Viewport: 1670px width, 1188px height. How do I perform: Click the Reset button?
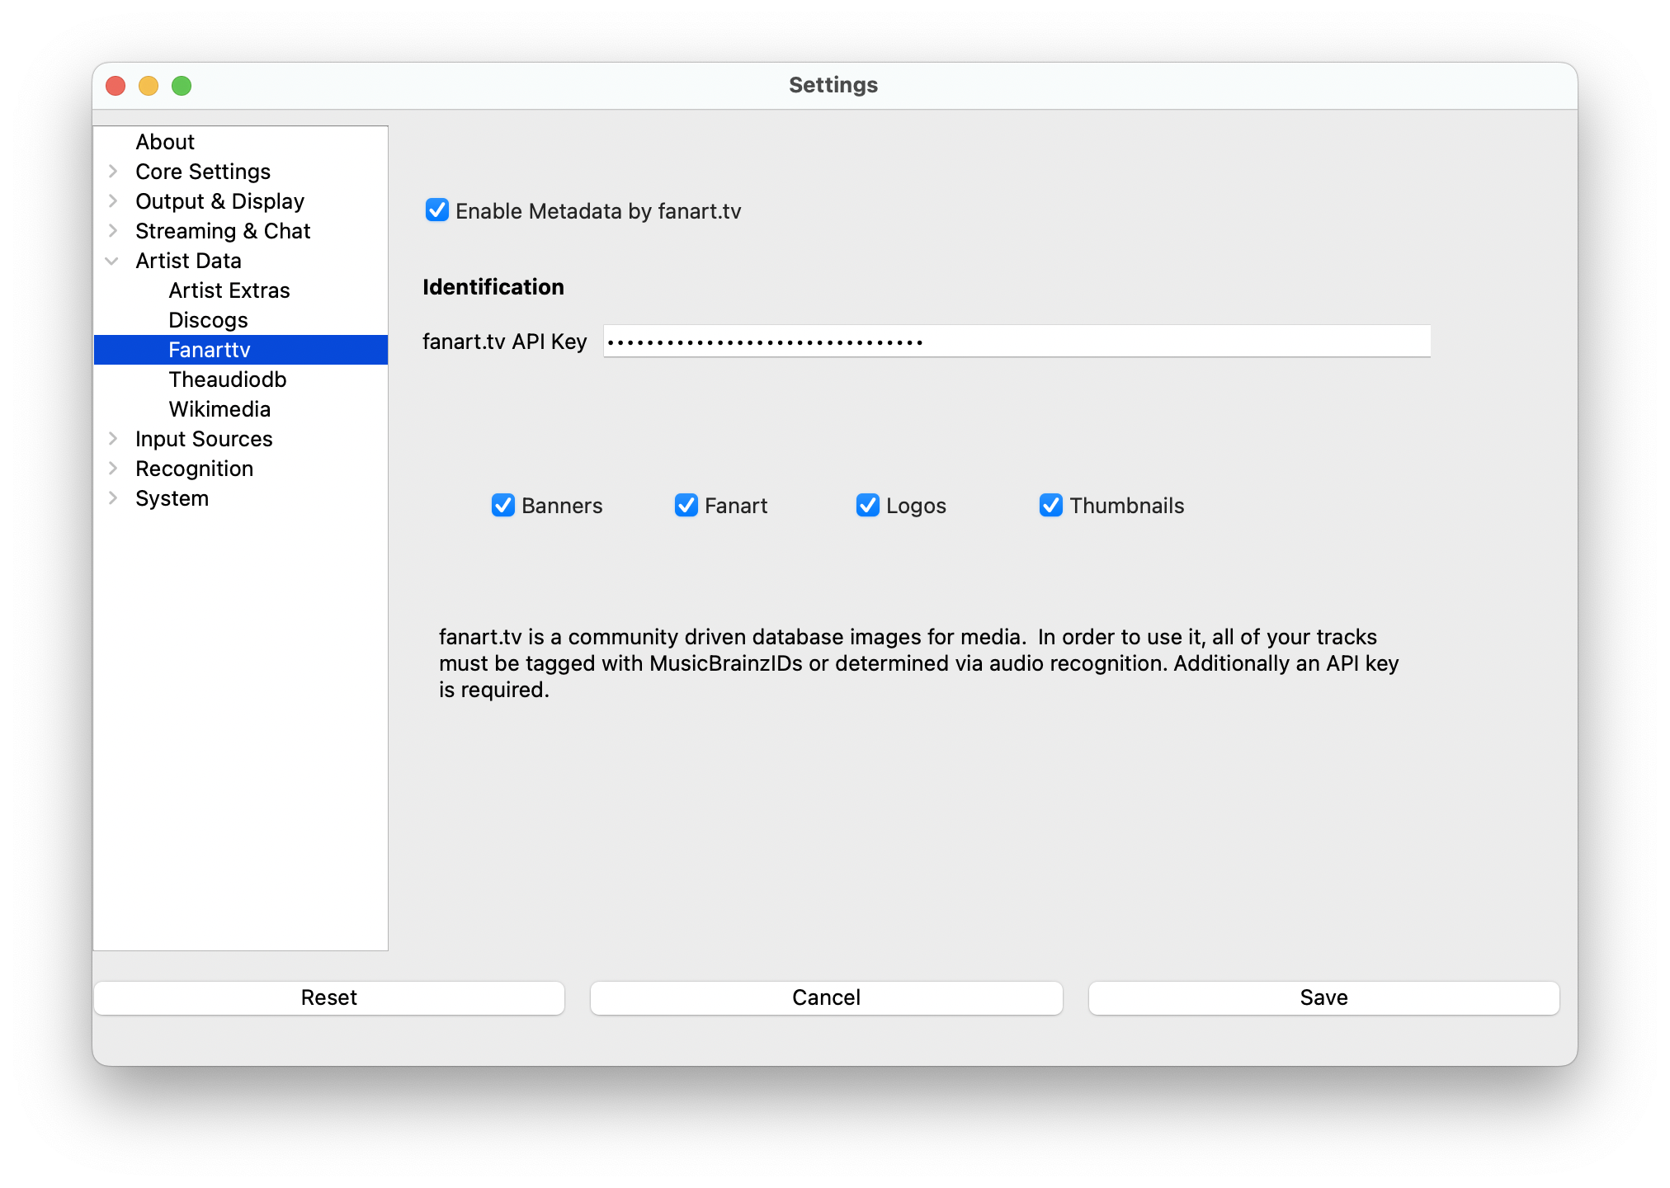coord(329,997)
